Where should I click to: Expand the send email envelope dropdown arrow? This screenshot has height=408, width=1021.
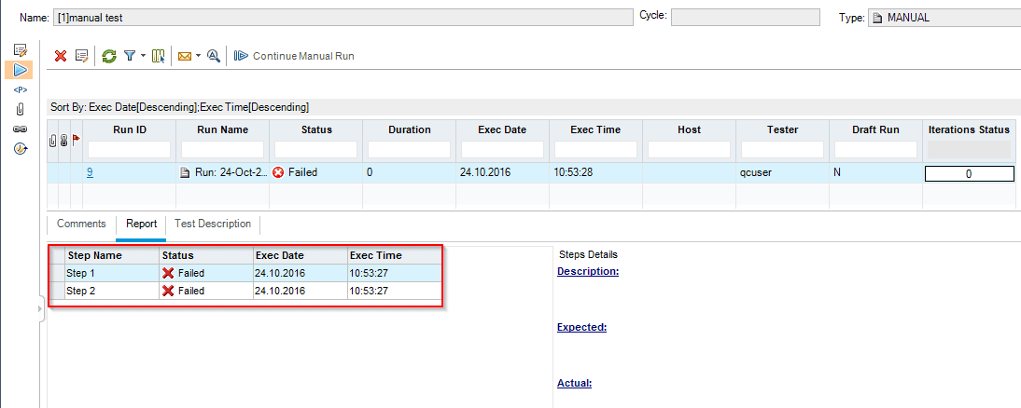pos(198,57)
